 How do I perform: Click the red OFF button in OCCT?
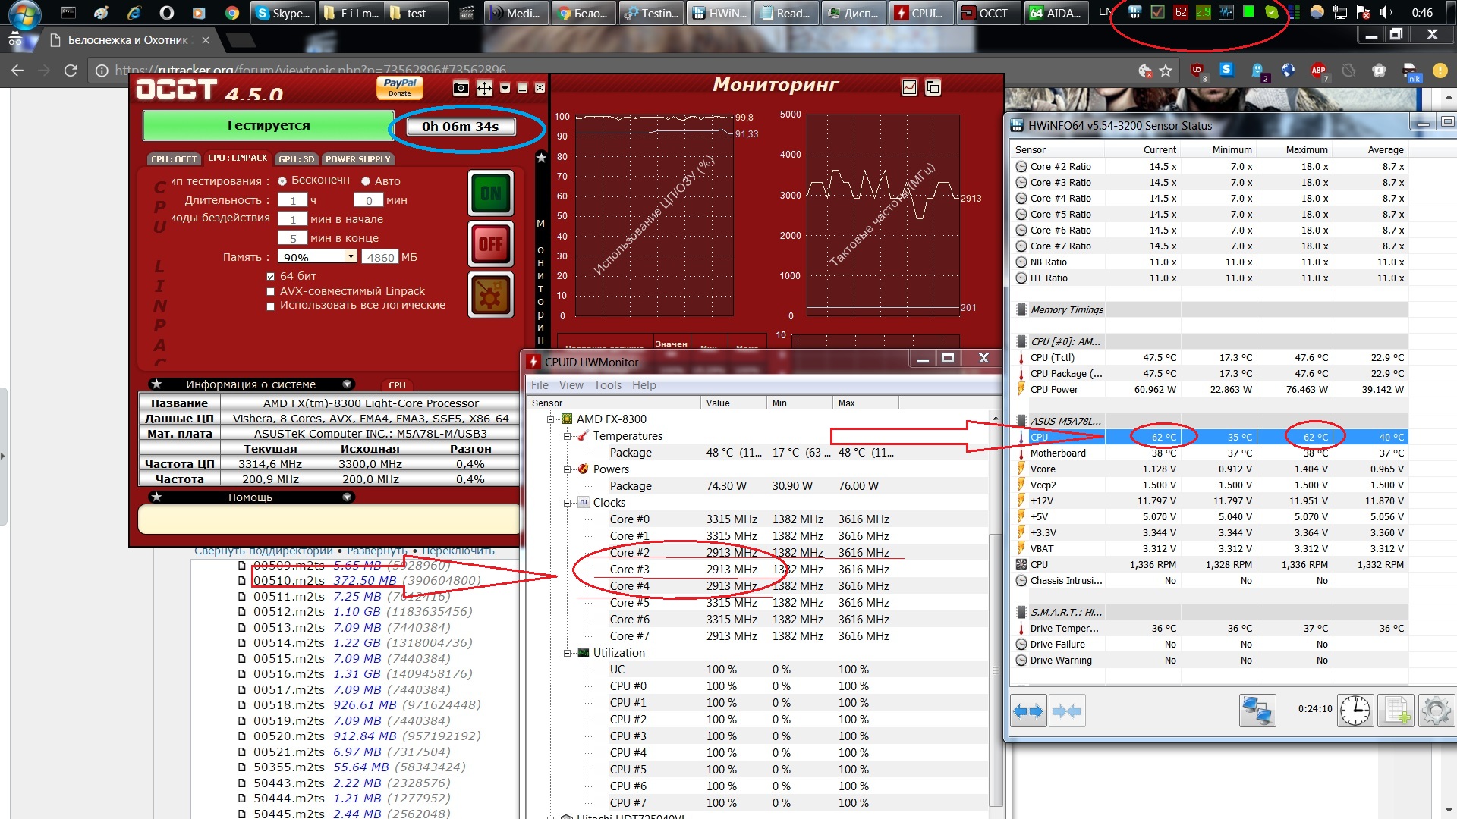coord(491,244)
